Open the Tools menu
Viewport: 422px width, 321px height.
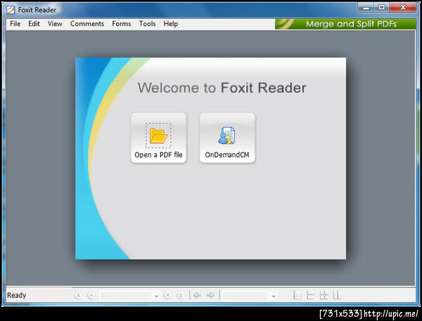147,24
